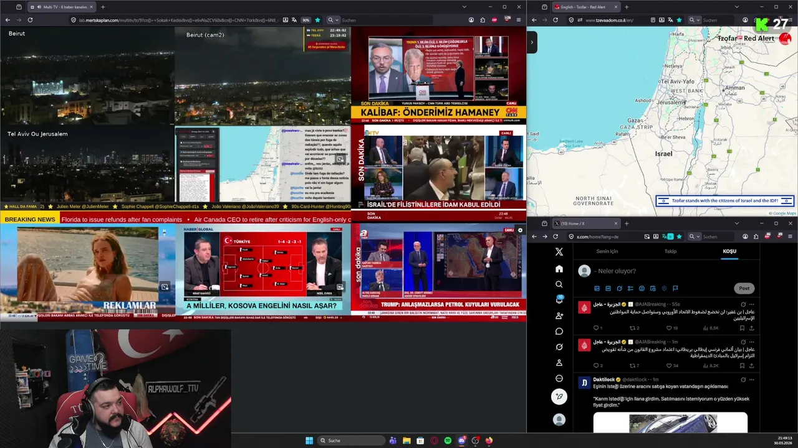This screenshot has width=798, height=448.
Task: Click the Multi TV address bar URL
Action: tap(178, 20)
